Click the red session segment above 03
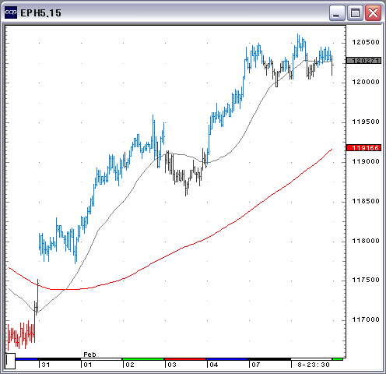386x374 pixels. [x=185, y=359]
